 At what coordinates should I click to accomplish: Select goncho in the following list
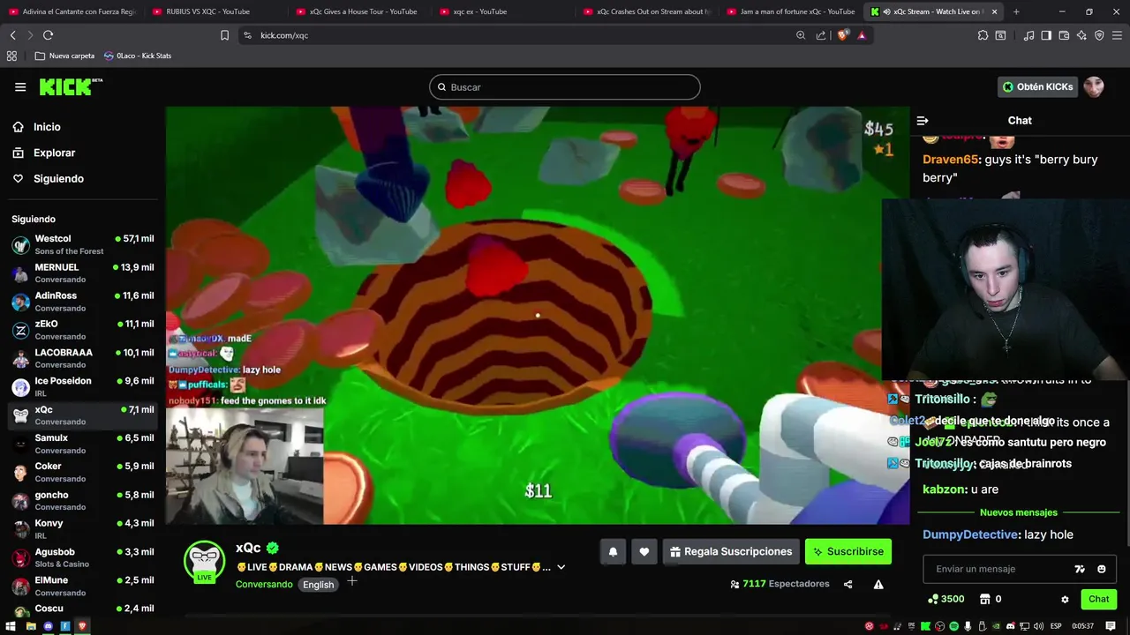[82, 501]
